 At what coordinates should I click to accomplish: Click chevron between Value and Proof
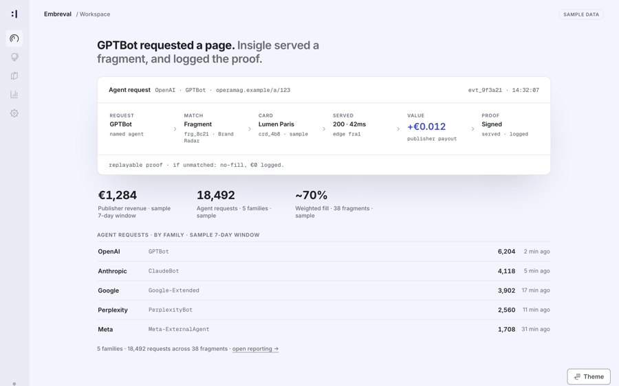tap(473, 129)
